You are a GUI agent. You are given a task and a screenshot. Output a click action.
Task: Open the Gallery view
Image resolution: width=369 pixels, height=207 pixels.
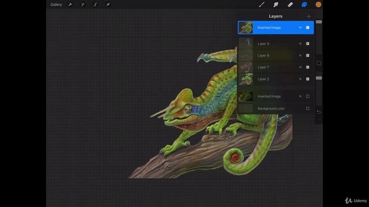pyautogui.click(x=56, y=5)
